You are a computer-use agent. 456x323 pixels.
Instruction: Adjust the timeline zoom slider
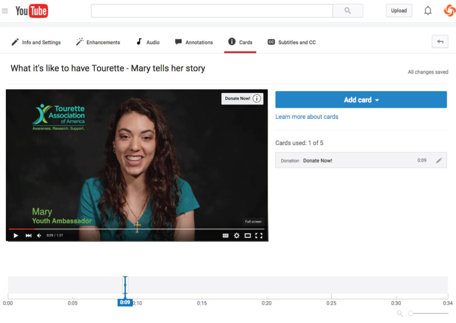click(x=411, y=314)
